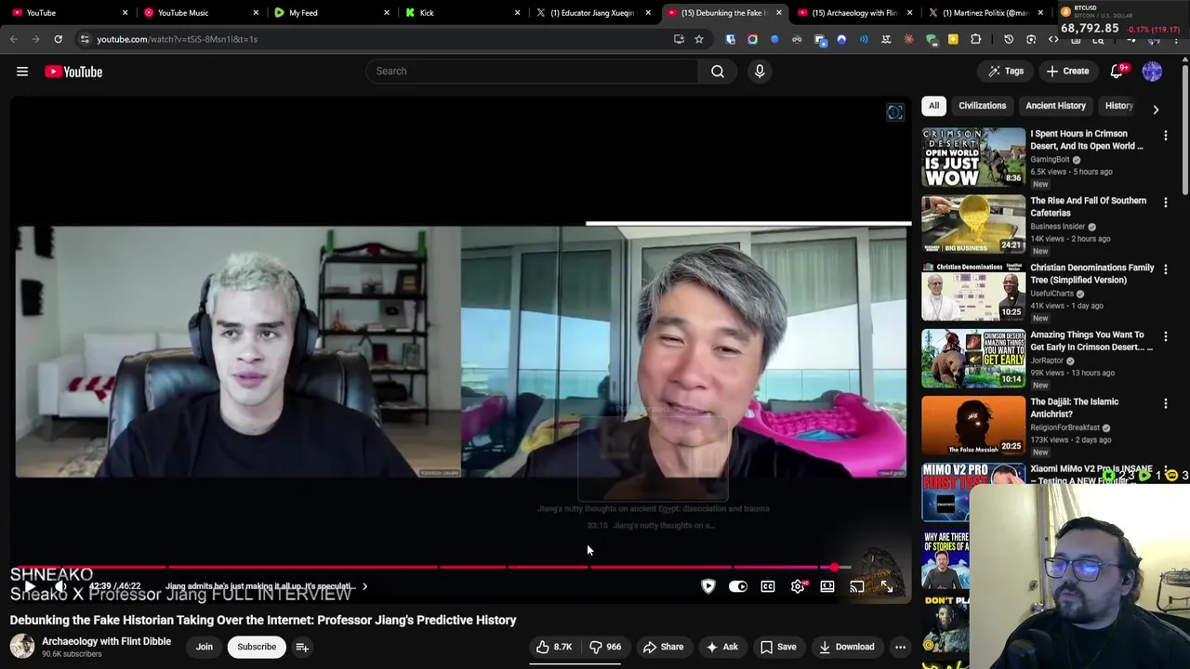Start voice search with microphone icon
1190x669 pixels.
point(760,72)
